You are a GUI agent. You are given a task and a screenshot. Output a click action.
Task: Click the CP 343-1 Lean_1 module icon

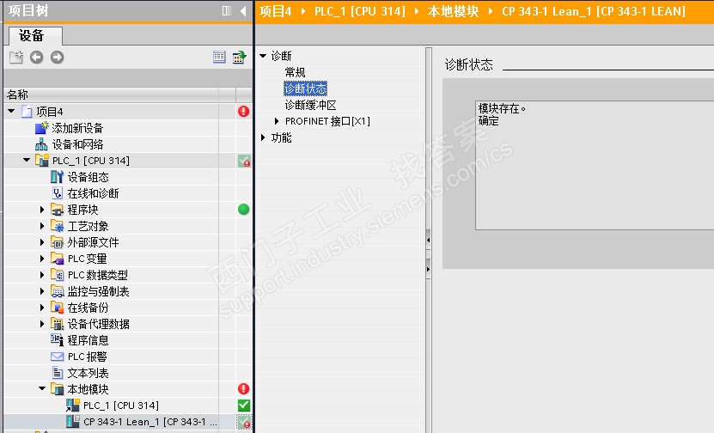72,422
